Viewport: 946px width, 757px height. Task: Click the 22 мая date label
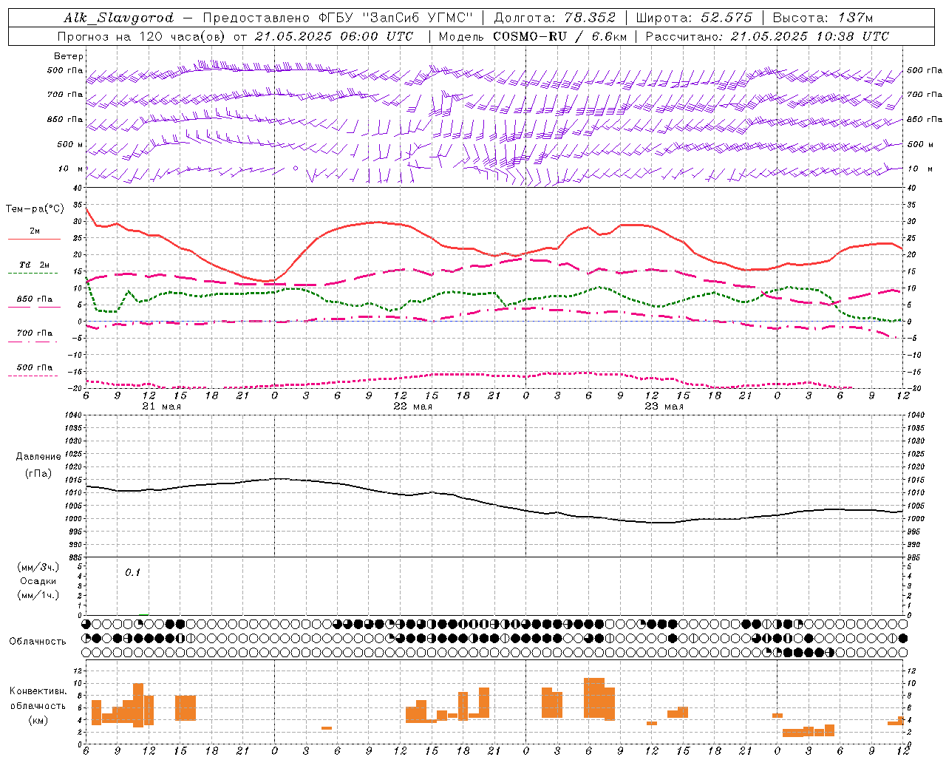point(412,407)
